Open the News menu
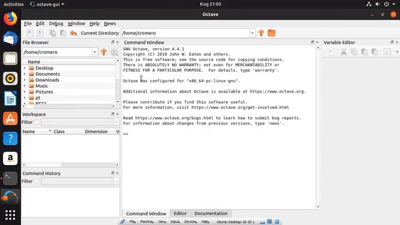 (110, 23)
